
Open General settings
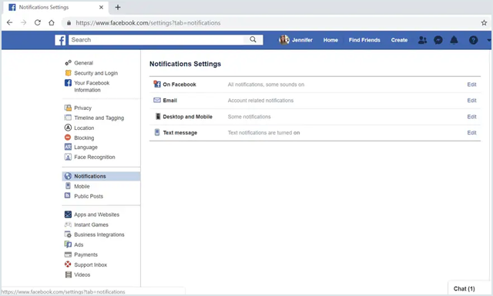pos(84,63)
